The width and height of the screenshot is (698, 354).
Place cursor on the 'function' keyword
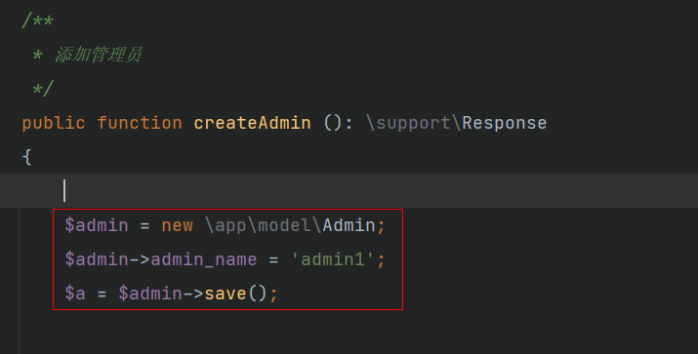click(140, 123)
